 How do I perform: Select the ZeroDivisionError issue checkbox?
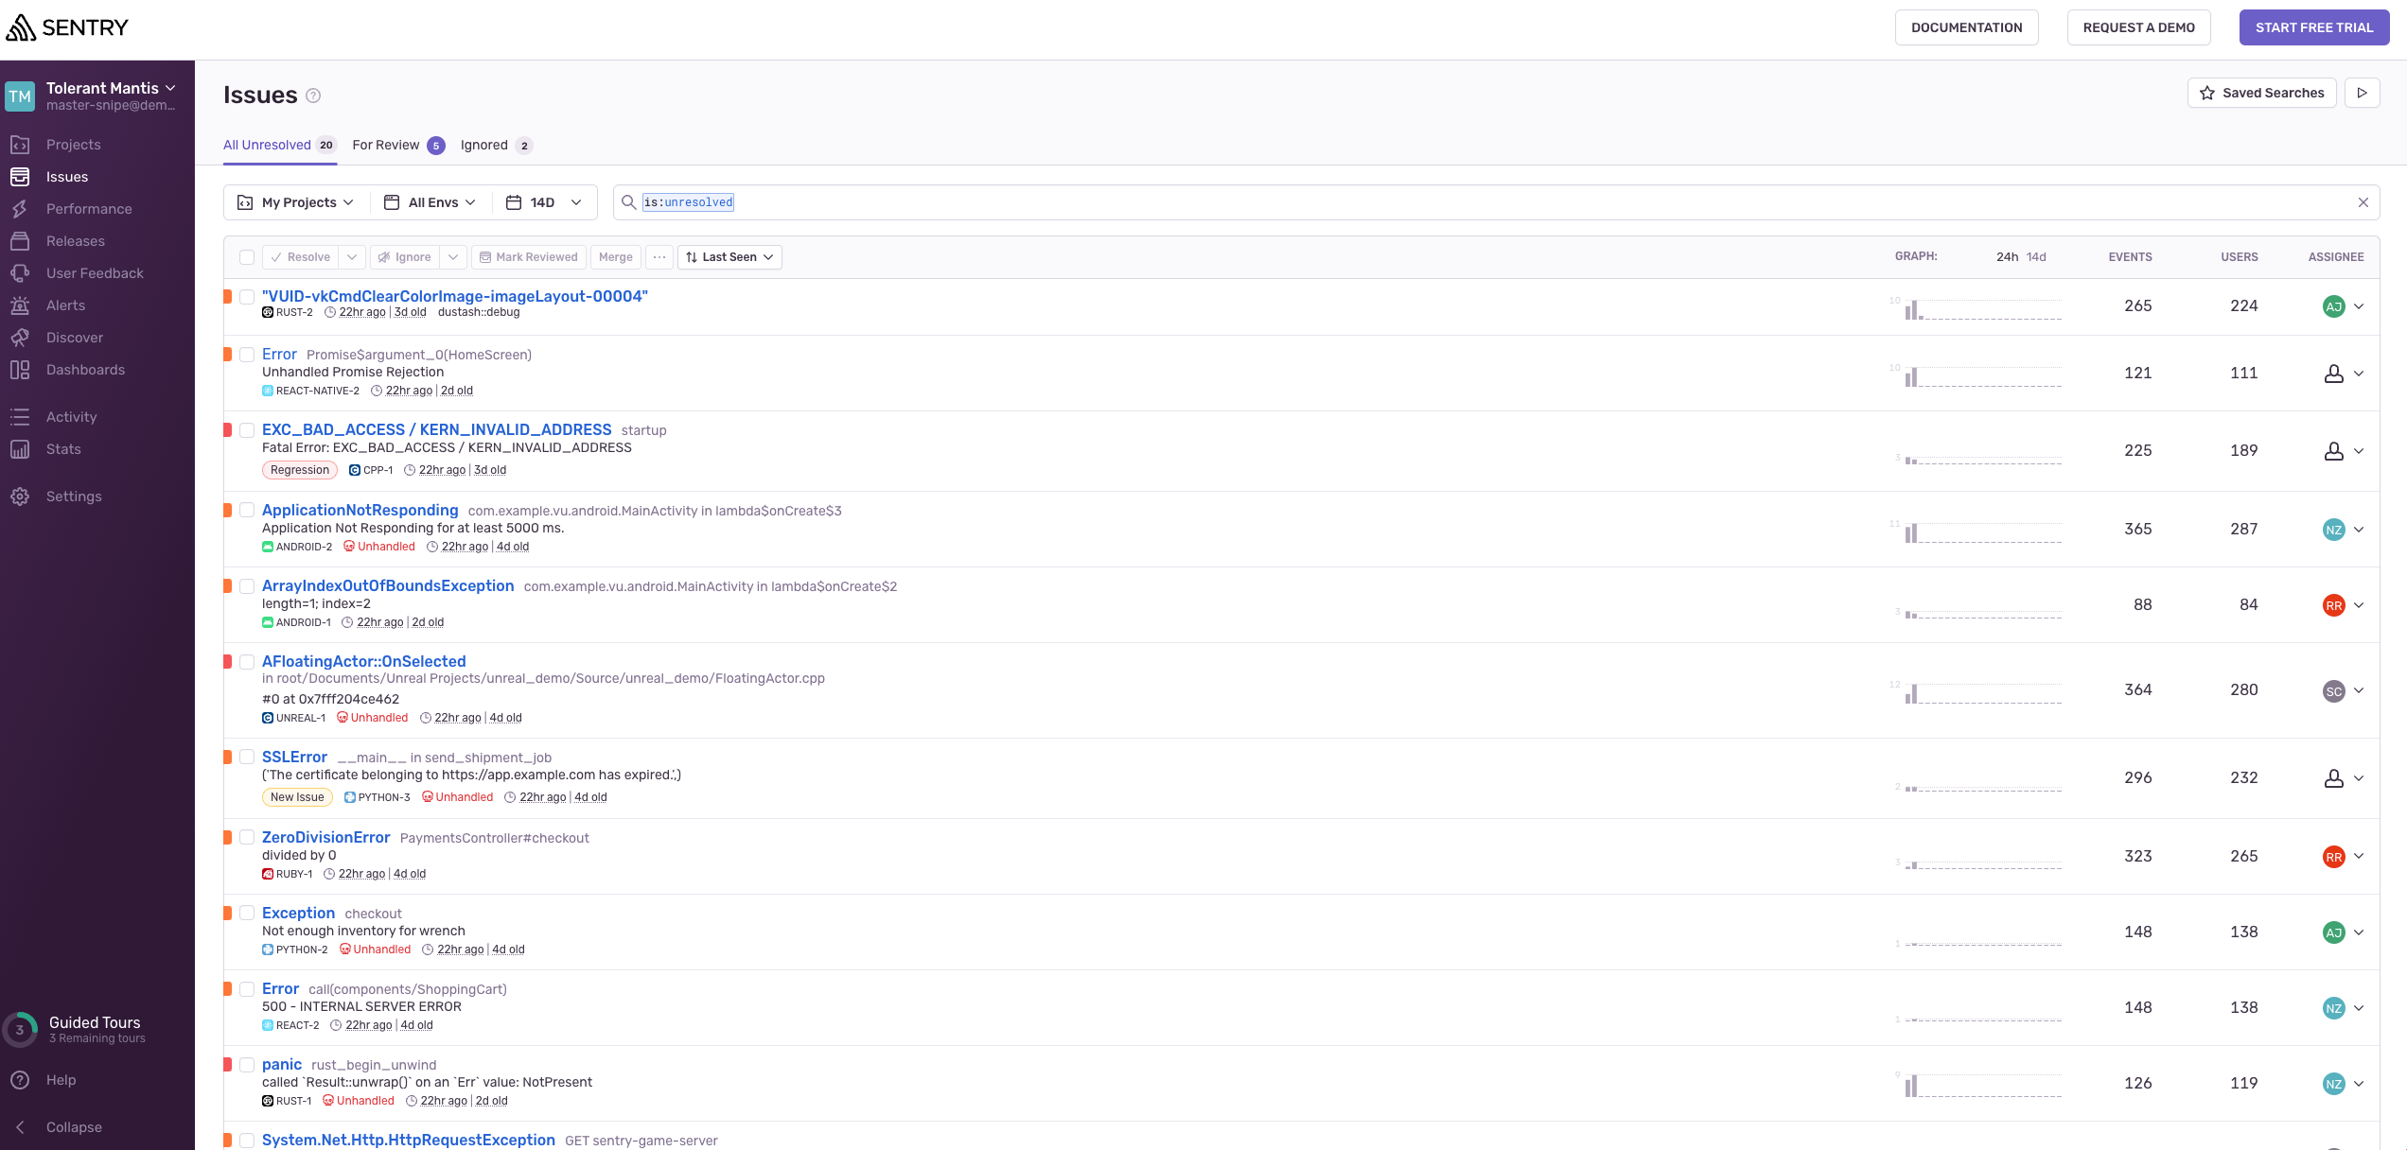(247, 837)
